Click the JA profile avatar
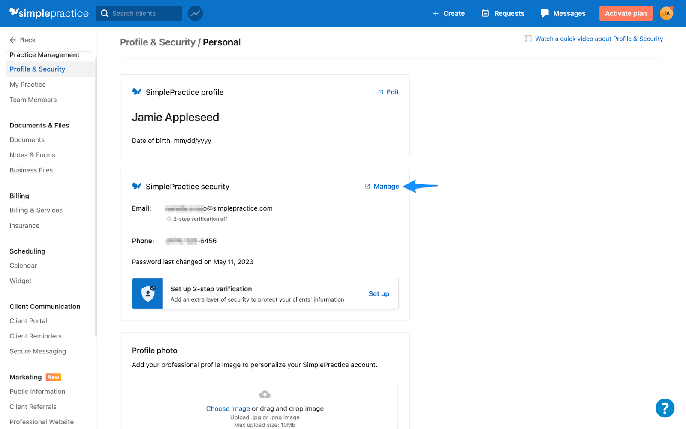This screenshot has height=429, width=686. pyautogui.click(x=666, y=13)
